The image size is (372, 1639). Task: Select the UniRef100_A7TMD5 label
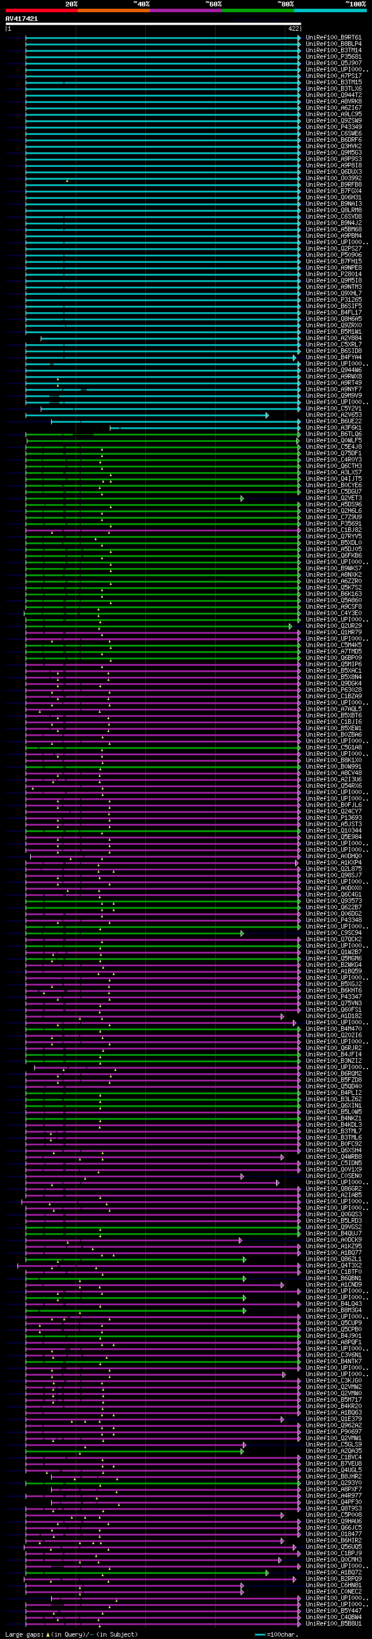pos(334,652)
